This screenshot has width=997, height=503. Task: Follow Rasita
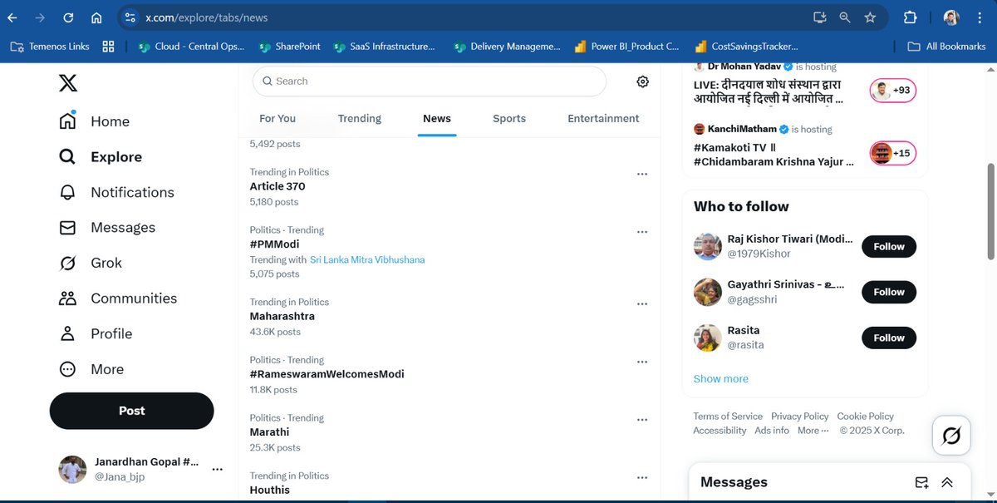pos(889,338)
